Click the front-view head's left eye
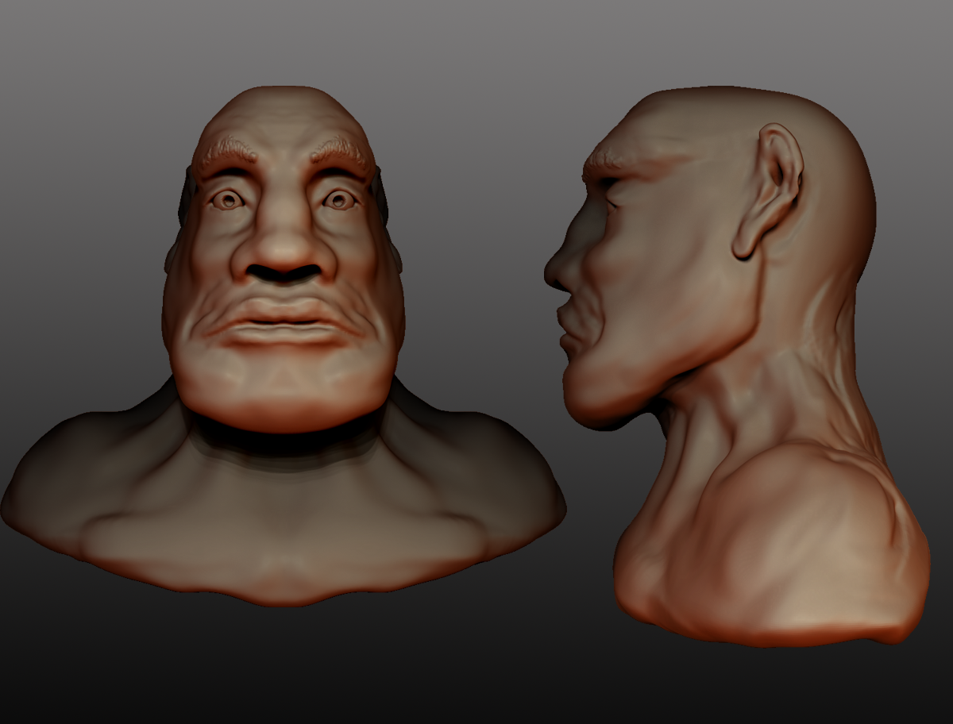Screen dimensions: 953x724 [228, 201]
